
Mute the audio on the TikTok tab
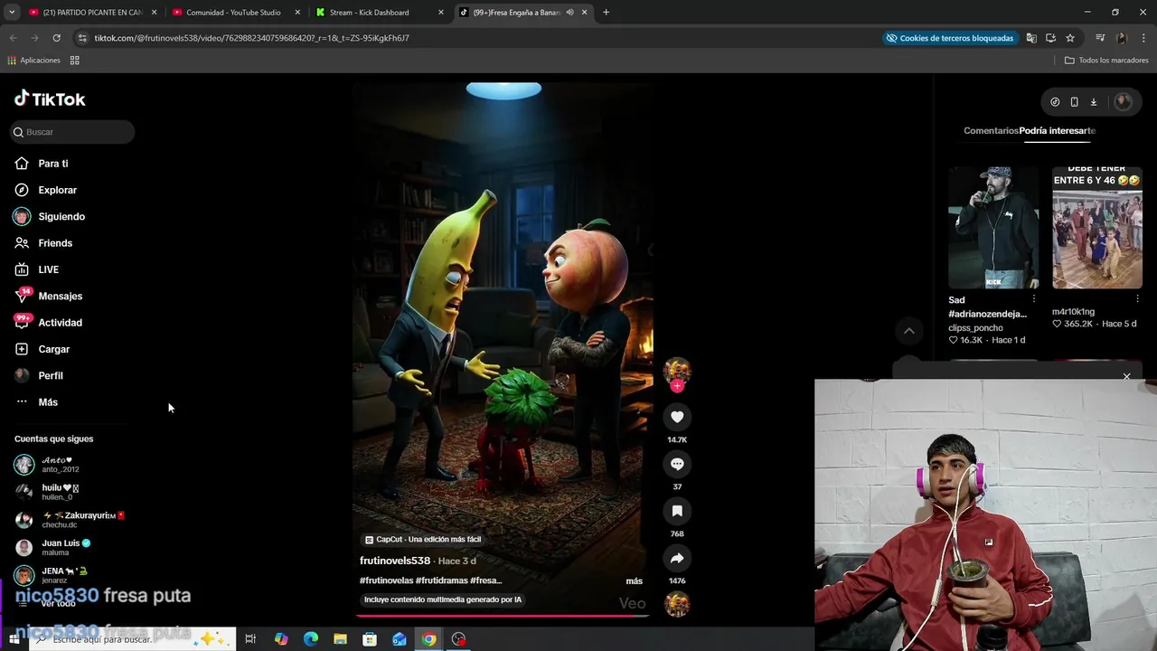click(570, 13)
